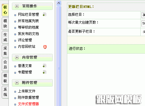Open 评论管理 link

point(25,40)
